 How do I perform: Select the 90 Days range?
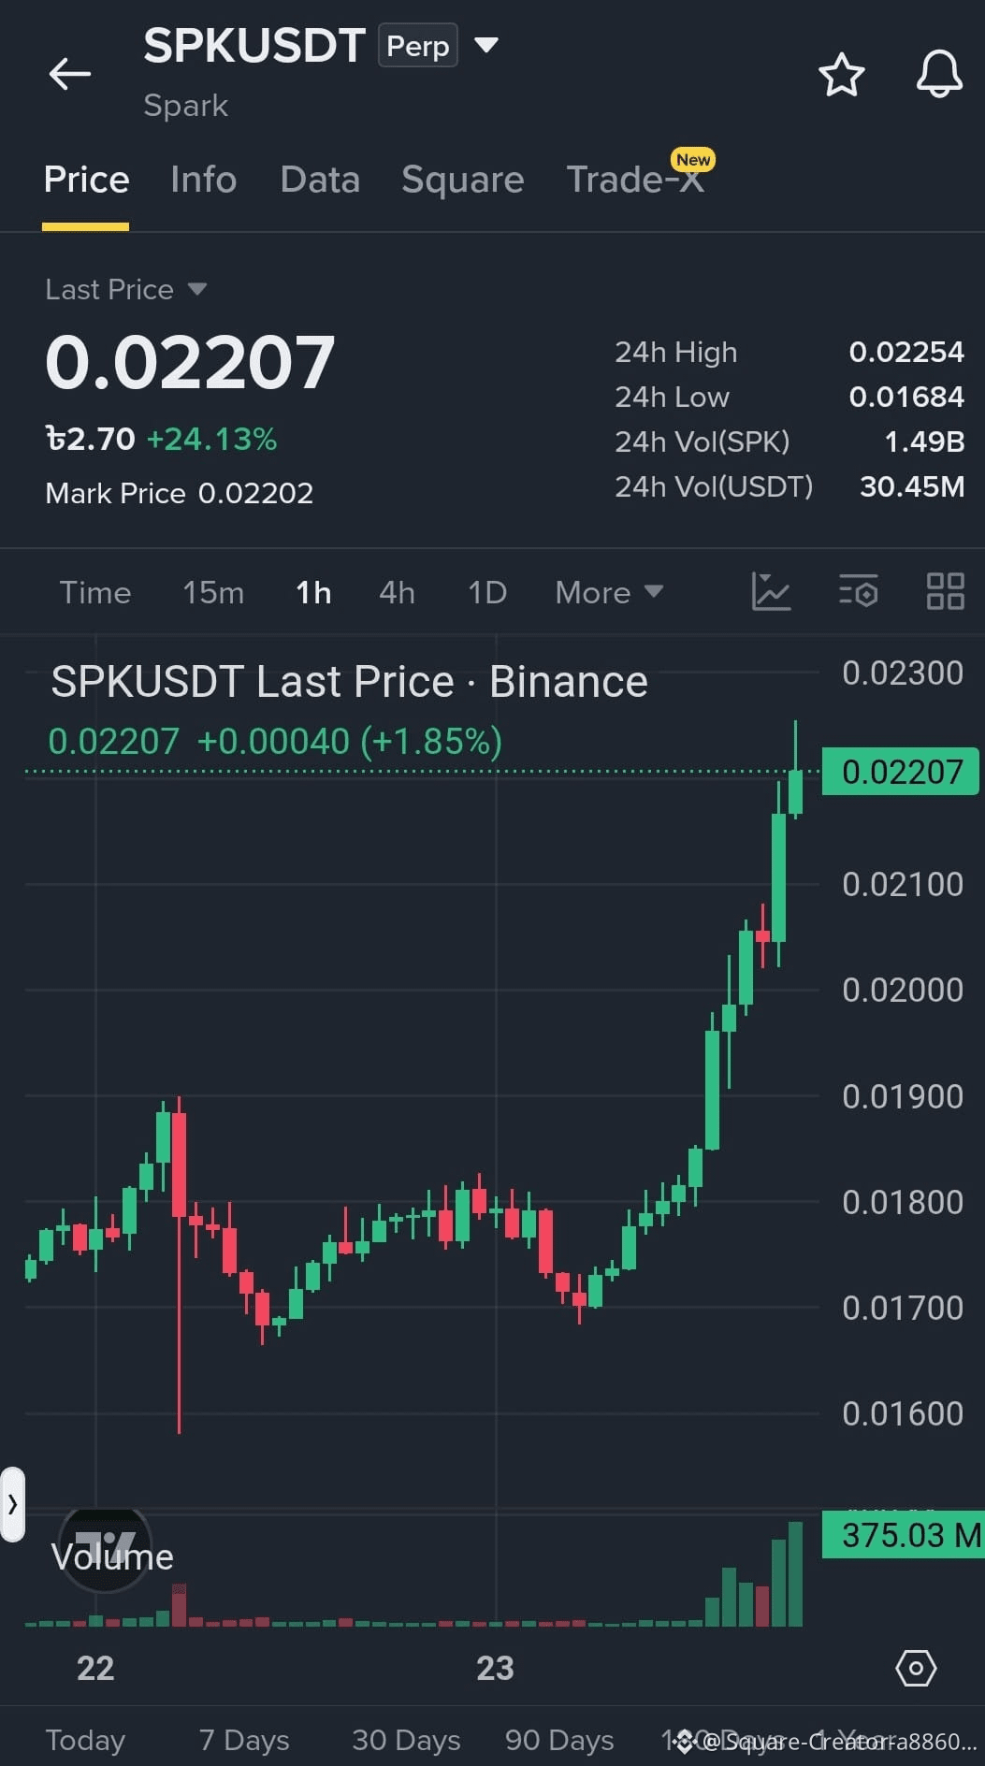559,1740
